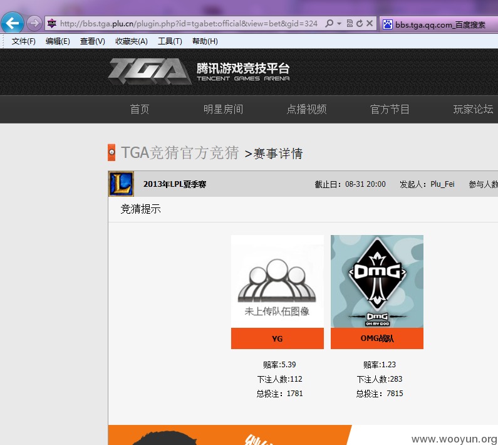Click the 竞猜提示 heading
The image size is (498, 445).
point(141,209)
